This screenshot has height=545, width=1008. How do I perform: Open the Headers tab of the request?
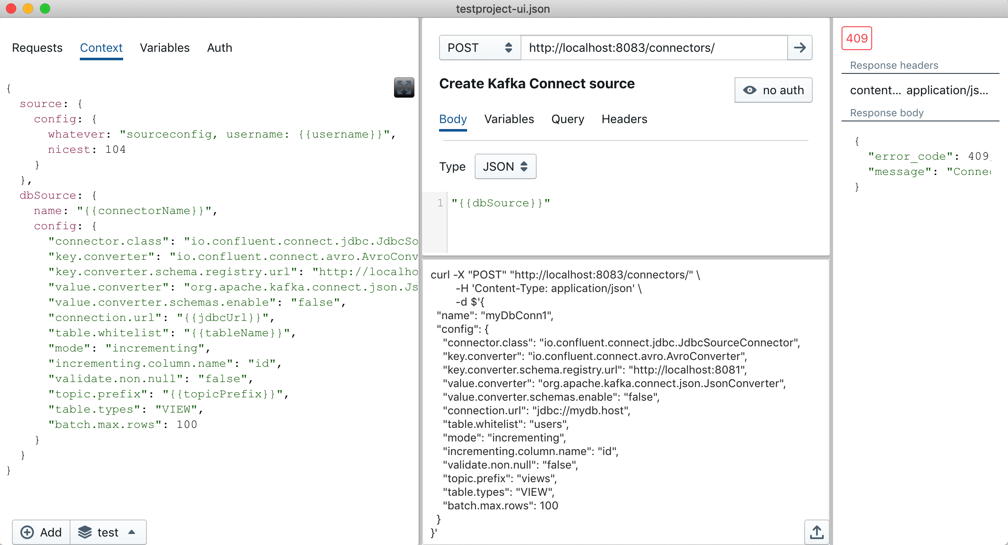(x=624, y=119)
